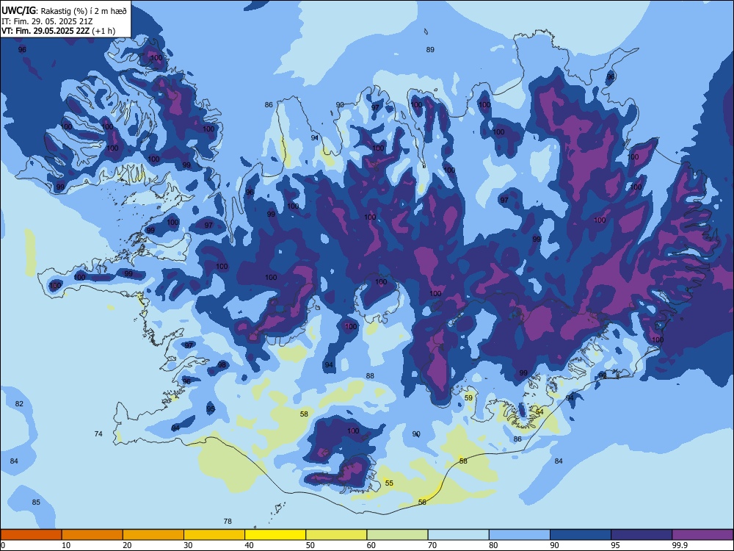Click the humidity value '59' on the map

pyautogui.click(x=468, y=397)
